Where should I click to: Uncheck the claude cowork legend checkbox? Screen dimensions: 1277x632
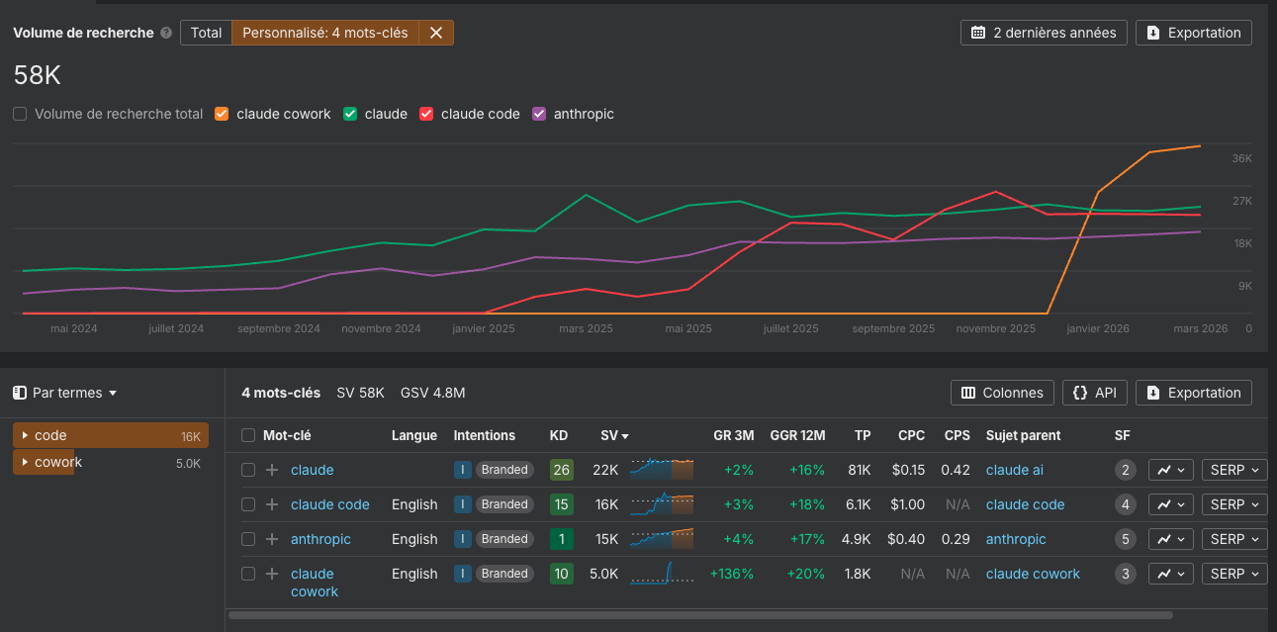pyautogui.click(x=222, y=114)
